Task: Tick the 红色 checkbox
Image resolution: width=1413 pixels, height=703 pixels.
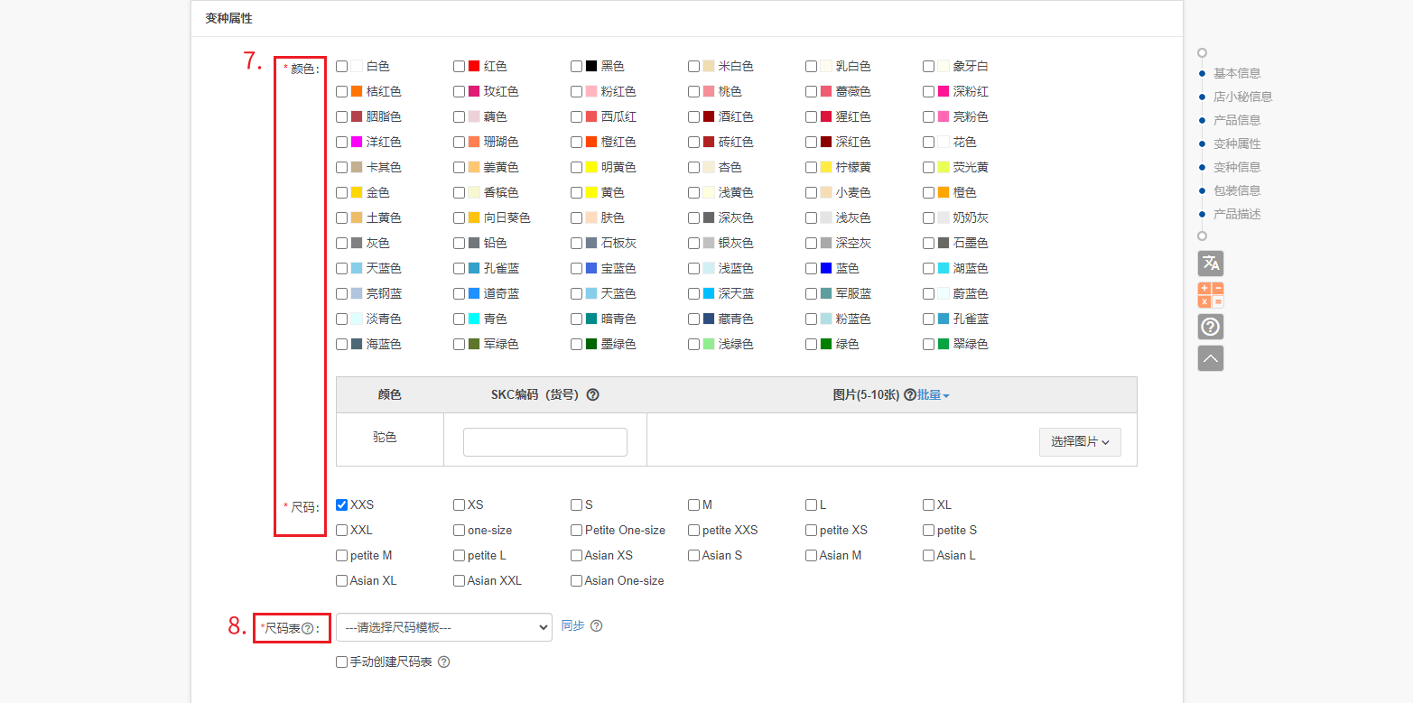Action: point(459,66)
